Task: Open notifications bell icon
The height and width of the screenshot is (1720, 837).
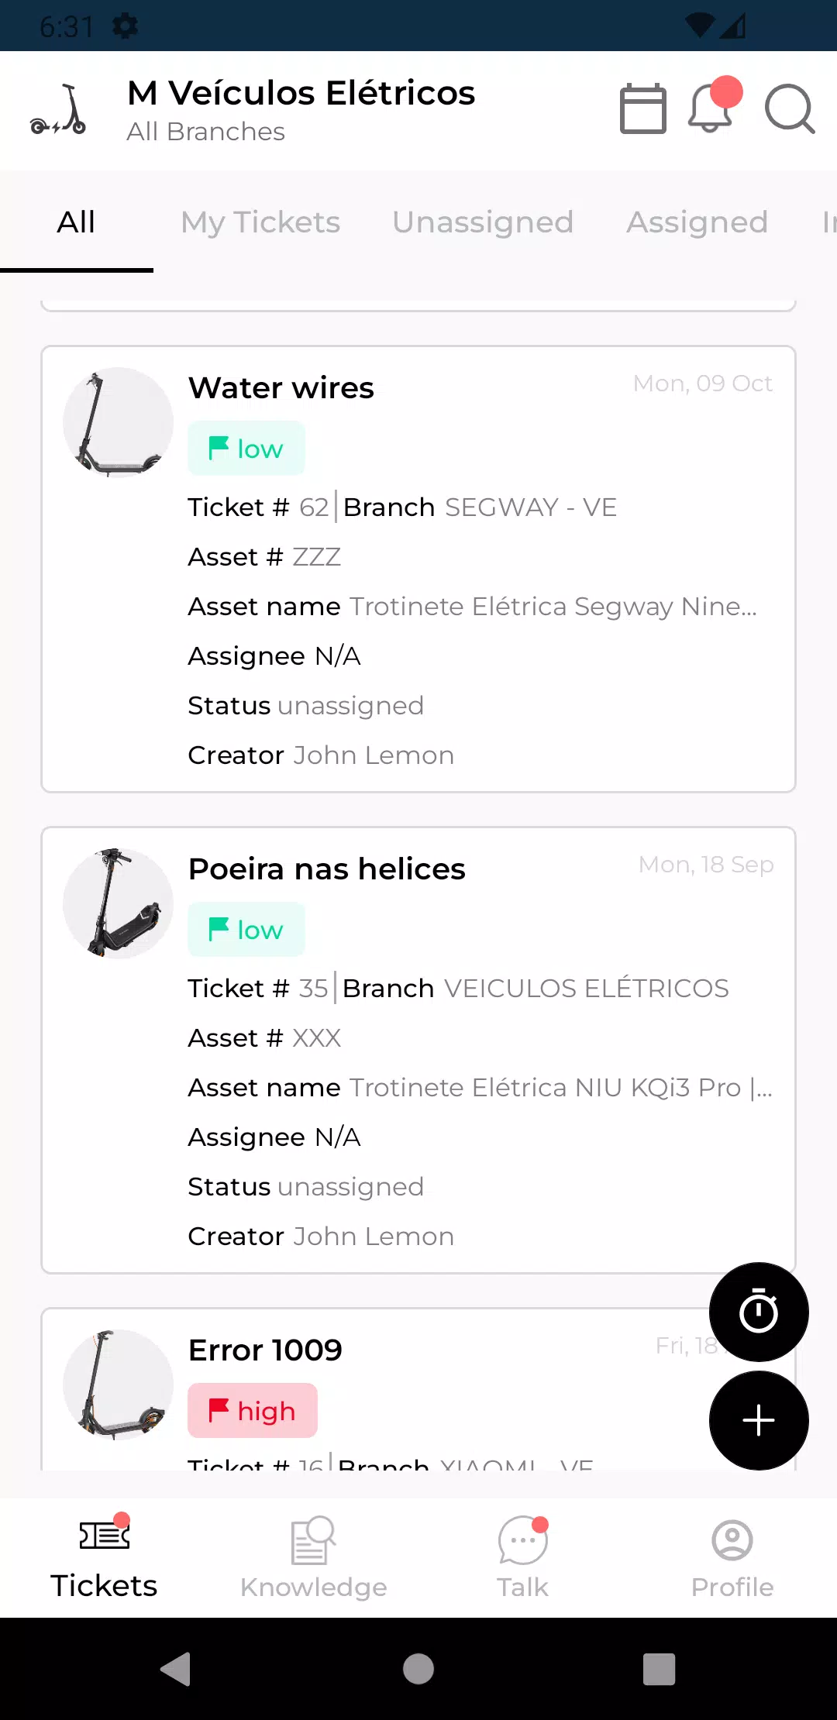Action: [711, 108]
